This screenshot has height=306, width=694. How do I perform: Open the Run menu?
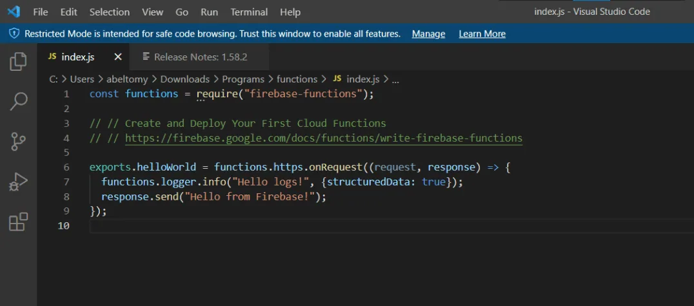209,12
